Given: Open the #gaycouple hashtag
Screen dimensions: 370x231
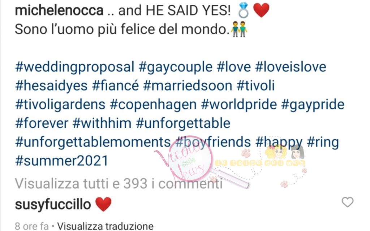Looking at the screenshot, I should click(175, 67).
